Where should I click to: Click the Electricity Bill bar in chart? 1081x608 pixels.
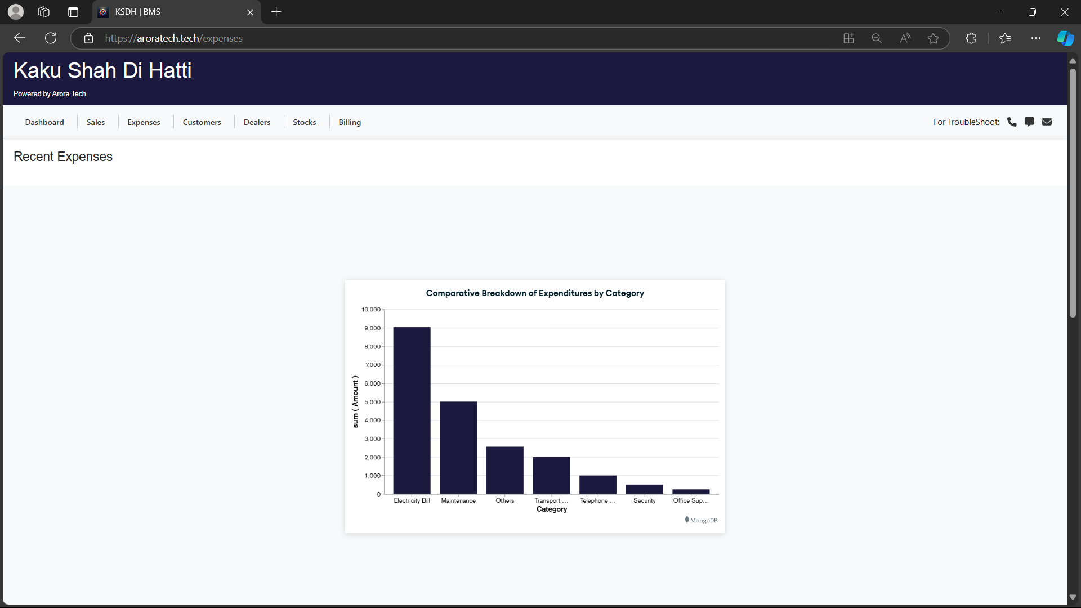[x=412, y=410]
